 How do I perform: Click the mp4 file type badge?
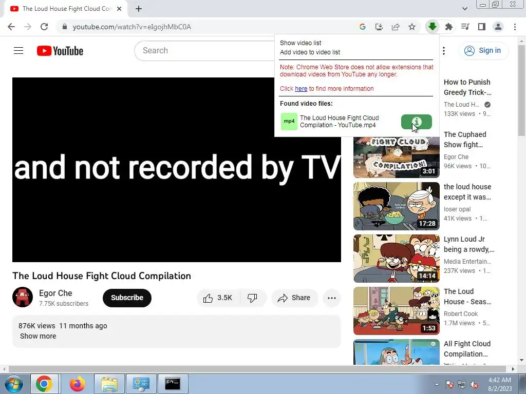click(289, 121)
